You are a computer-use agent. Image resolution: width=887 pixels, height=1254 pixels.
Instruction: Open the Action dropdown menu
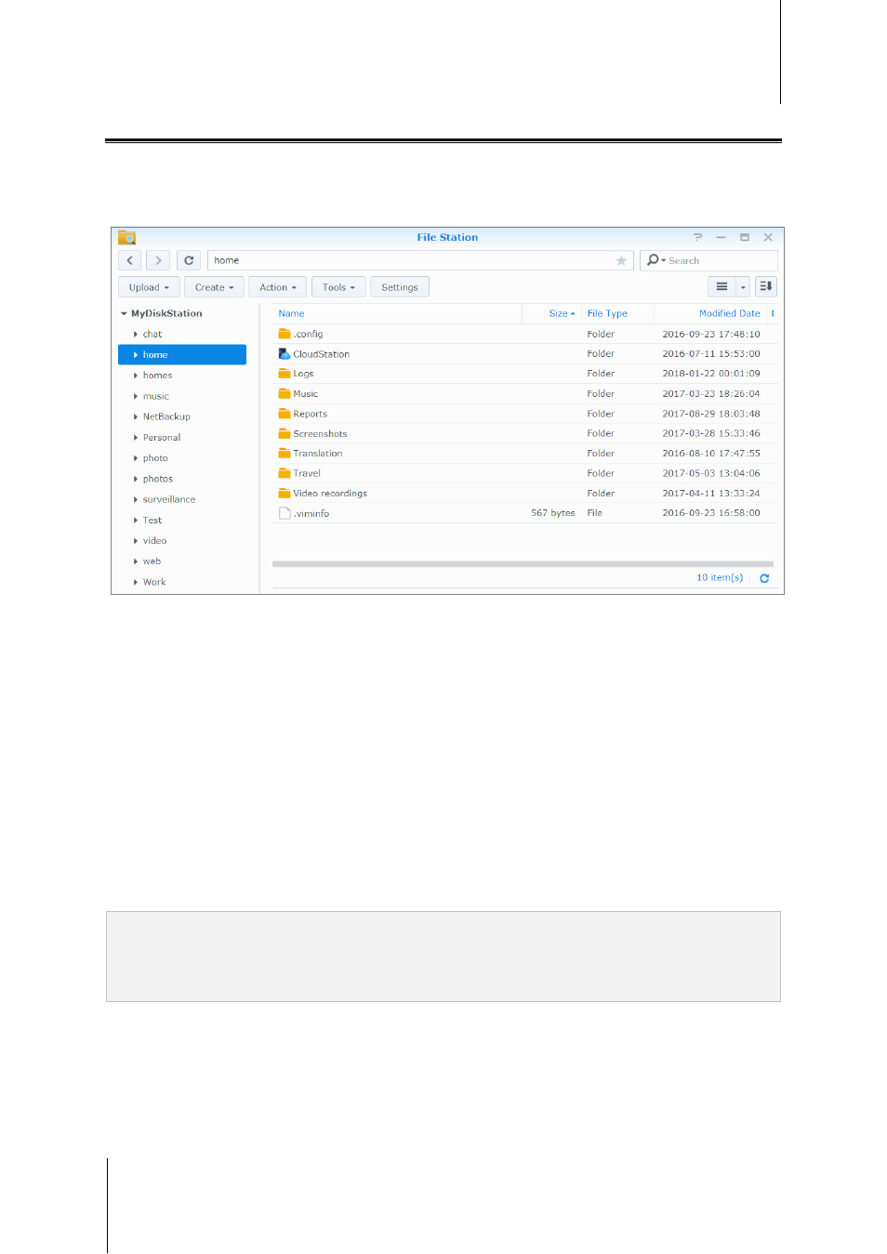tap(278, 287)
